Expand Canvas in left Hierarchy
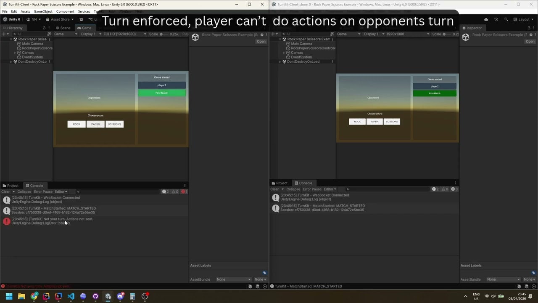The height and width of the screenshot is (303, 538). 15,53
